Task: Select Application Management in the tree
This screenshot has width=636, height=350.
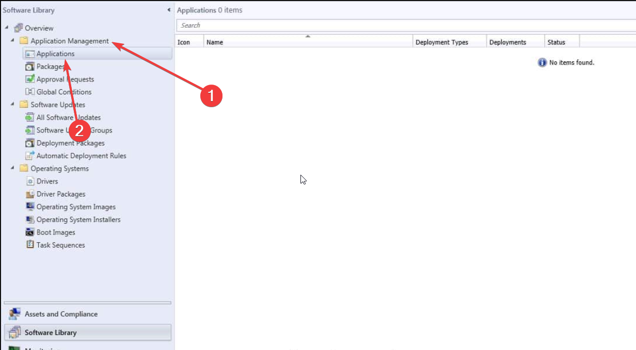Action: click(x=70, y=41)
